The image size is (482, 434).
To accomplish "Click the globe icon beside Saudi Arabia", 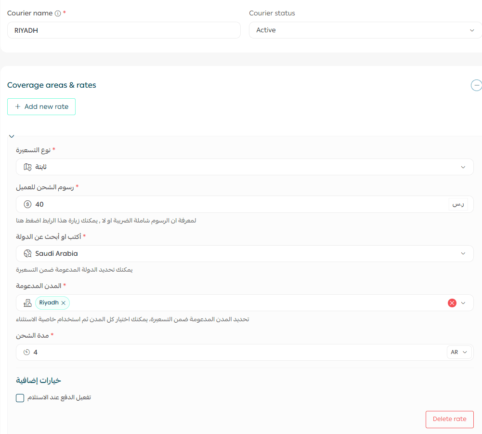I will [28, 253].
